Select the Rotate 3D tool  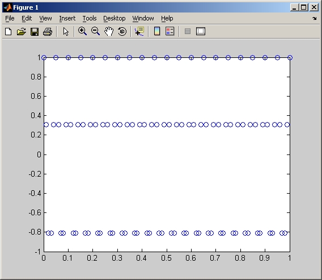pyautogui.click(x=122, y=31)
